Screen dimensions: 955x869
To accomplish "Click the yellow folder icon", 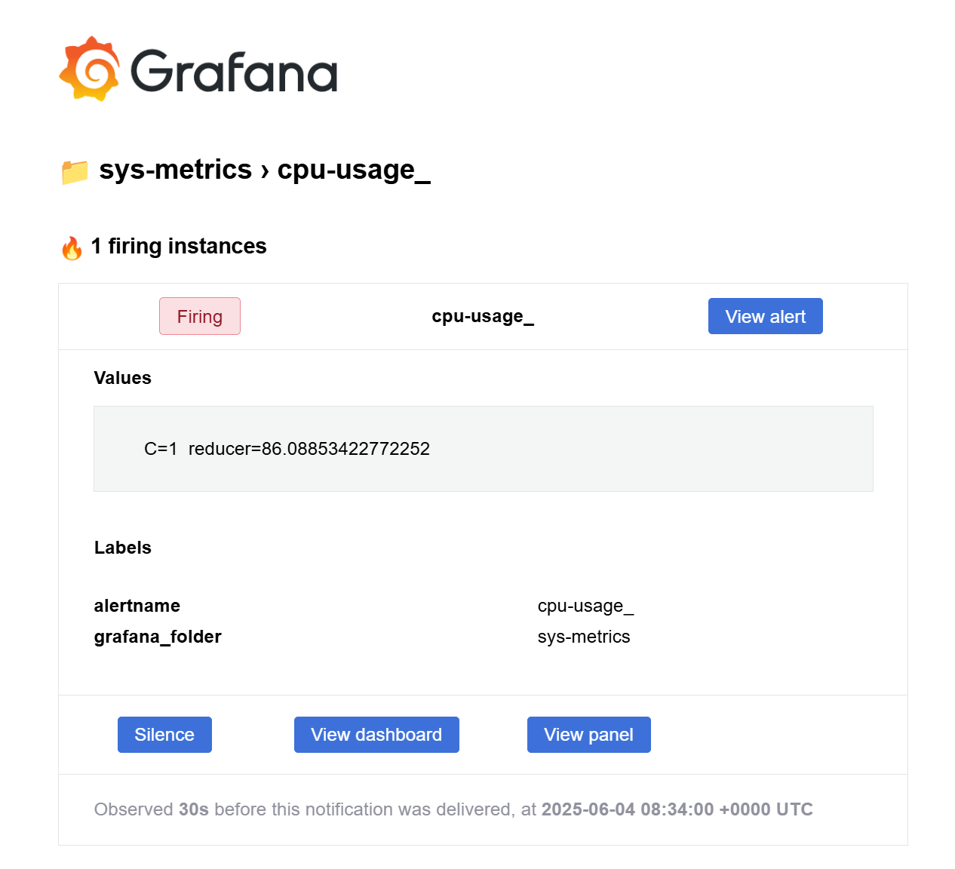I will click(75, 172).
